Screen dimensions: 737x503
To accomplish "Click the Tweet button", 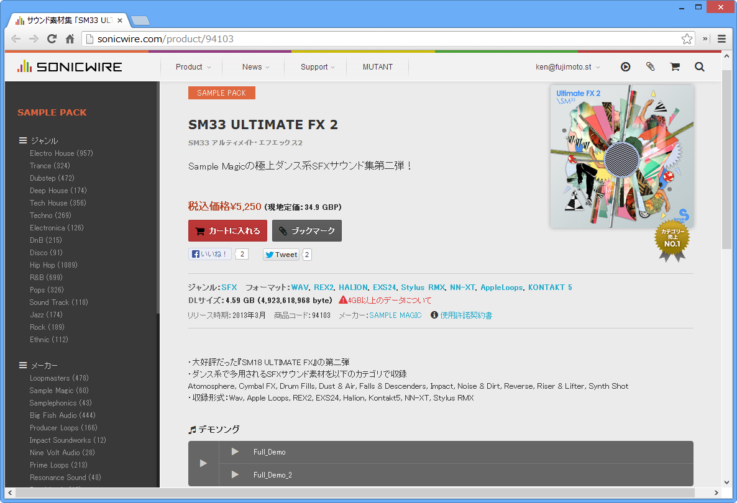I will tap(281, 255).
